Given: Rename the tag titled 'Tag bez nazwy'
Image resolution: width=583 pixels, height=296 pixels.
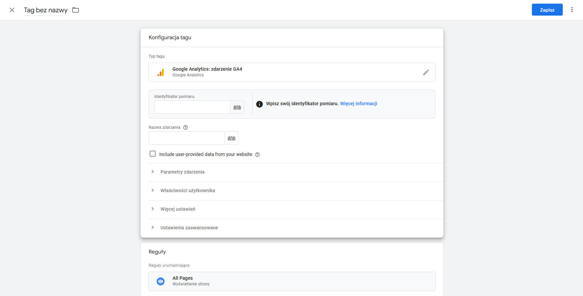Looking at the screenshot, I should 46,10.
